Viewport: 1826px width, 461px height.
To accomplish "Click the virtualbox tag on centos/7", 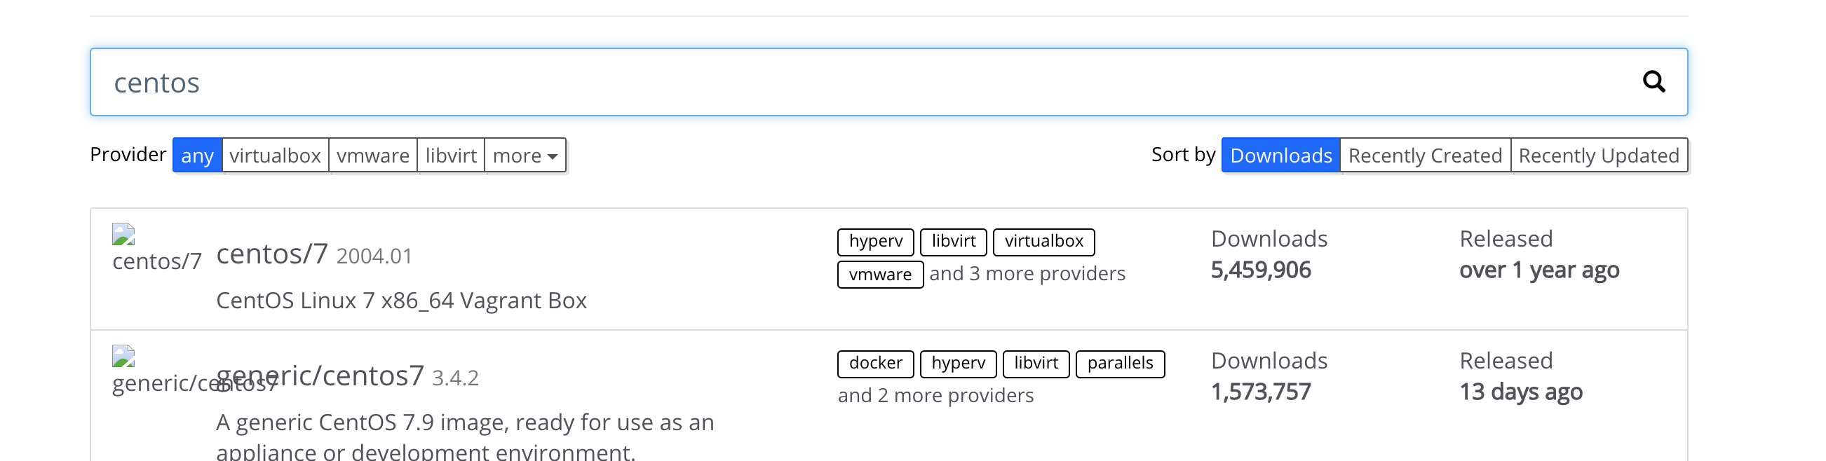I will pos(1044,242).
